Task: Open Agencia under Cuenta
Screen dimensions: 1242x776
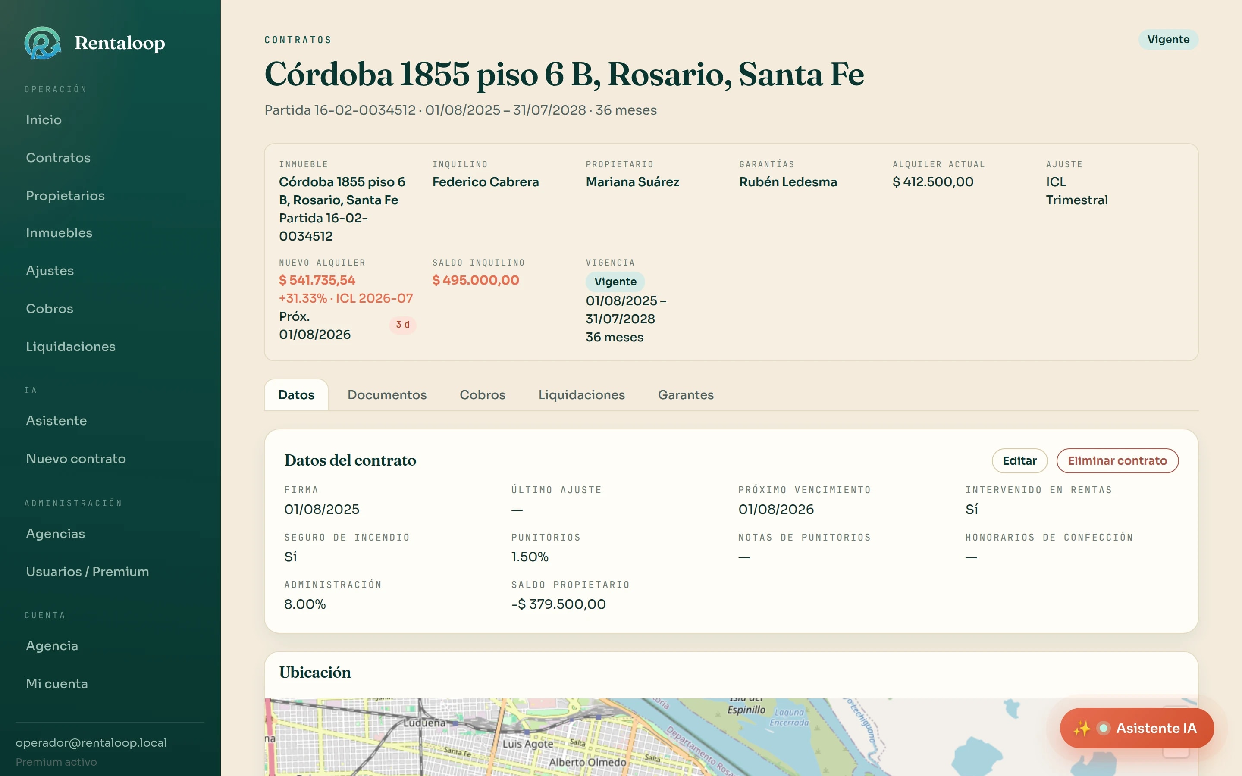Action: click(x=52, y=646)
